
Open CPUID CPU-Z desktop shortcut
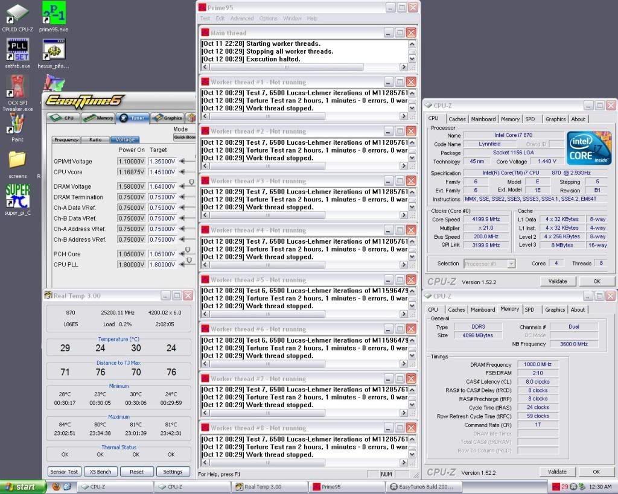click(18, 17)
